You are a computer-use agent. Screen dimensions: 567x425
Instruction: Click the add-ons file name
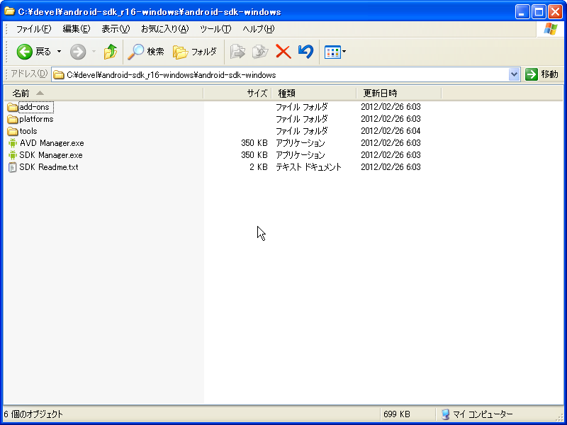click(x=34, y=107)
